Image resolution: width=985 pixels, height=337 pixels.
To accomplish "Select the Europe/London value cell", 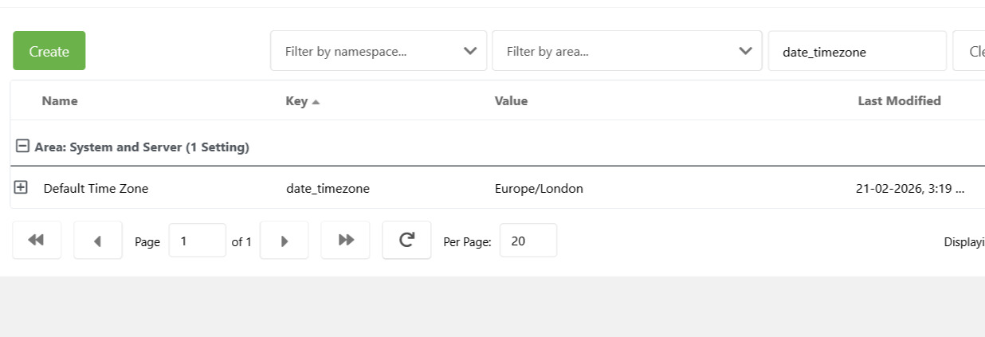I will click(x=539, y=189).
